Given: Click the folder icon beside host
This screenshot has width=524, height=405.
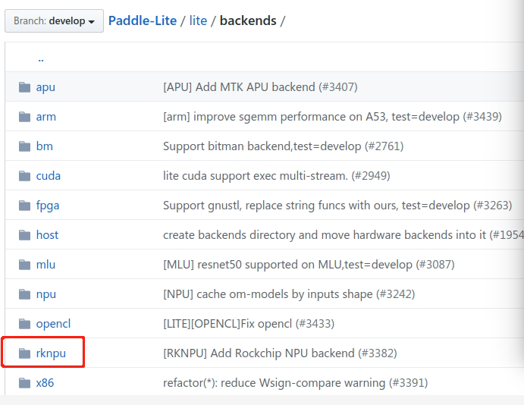Looking at the screenshot, I should [24, 235].
